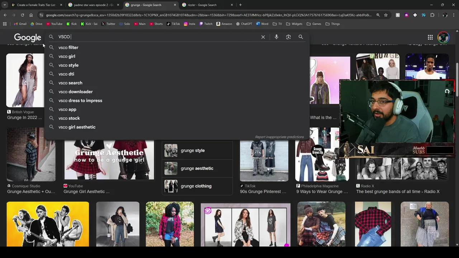Go to the Google logo homepage
Screen dimensions: 459x258
point(28,37)
